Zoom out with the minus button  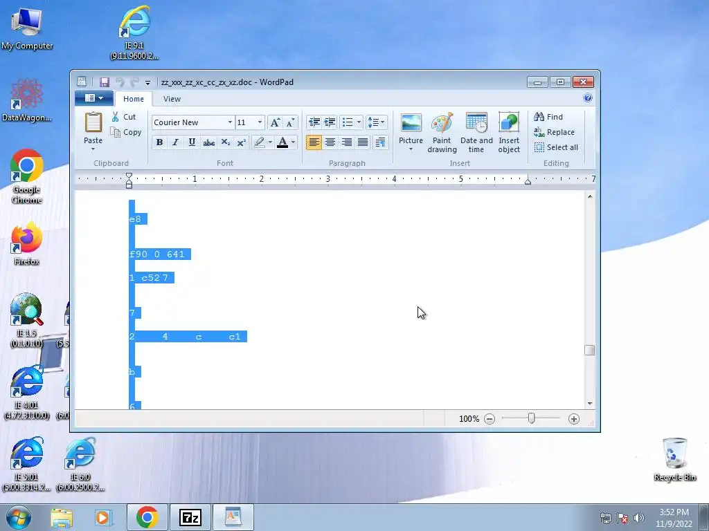tap(490, 419)
